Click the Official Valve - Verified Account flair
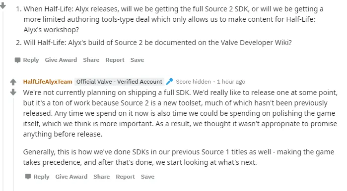The image size is (347, 191). 119,82
